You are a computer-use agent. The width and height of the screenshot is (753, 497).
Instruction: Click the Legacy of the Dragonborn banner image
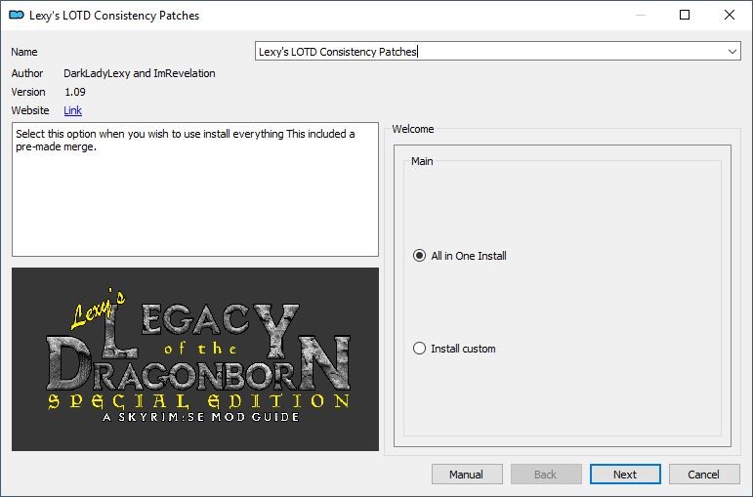click(x=195, y=359)
